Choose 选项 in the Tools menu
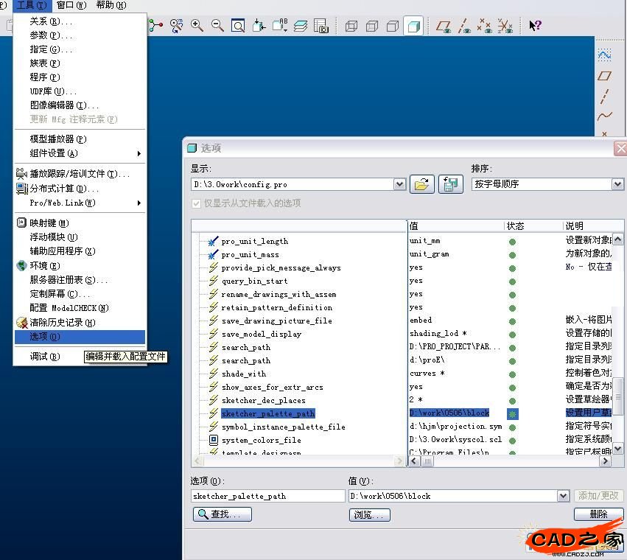627x560 pixels. (45, 337)
